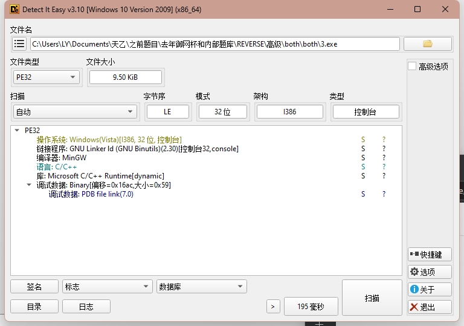Click the 快捷键 shortcuts button
Viewport: 464px width, 326px height.
click(430, 255)
